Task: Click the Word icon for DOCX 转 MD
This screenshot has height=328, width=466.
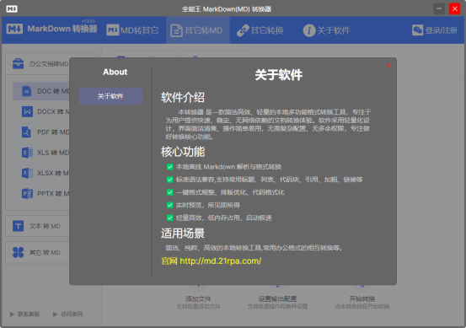Action: (x=27, y=111)
